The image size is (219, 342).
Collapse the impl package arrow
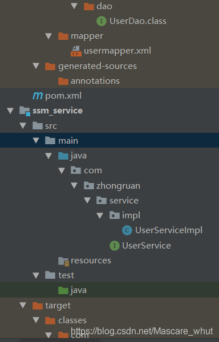coord(100,215)
